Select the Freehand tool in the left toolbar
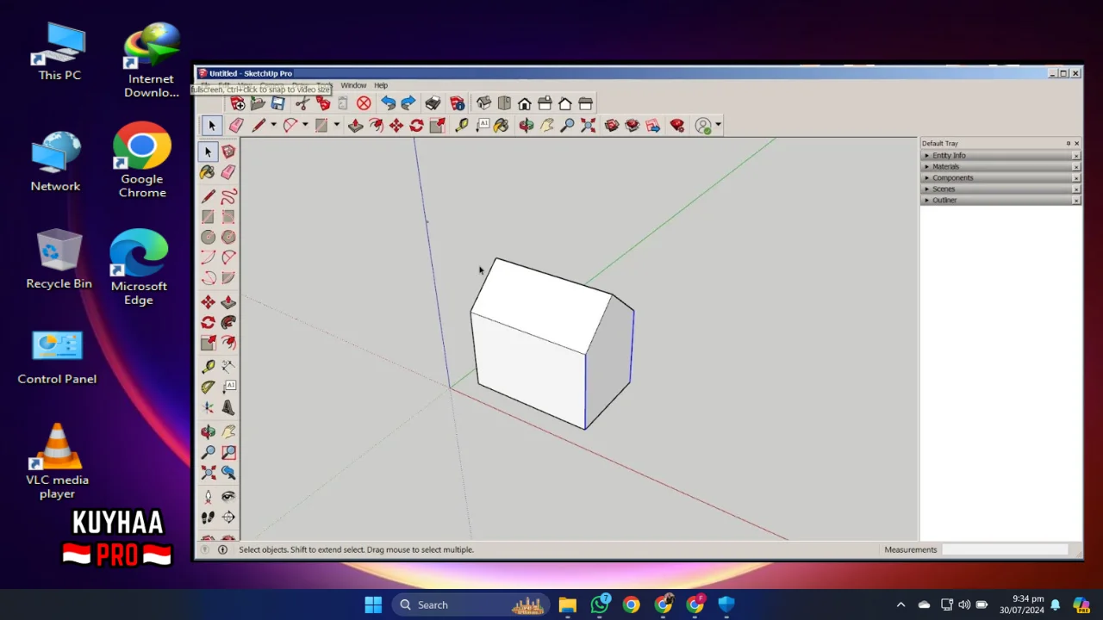 tap(228, 196)
